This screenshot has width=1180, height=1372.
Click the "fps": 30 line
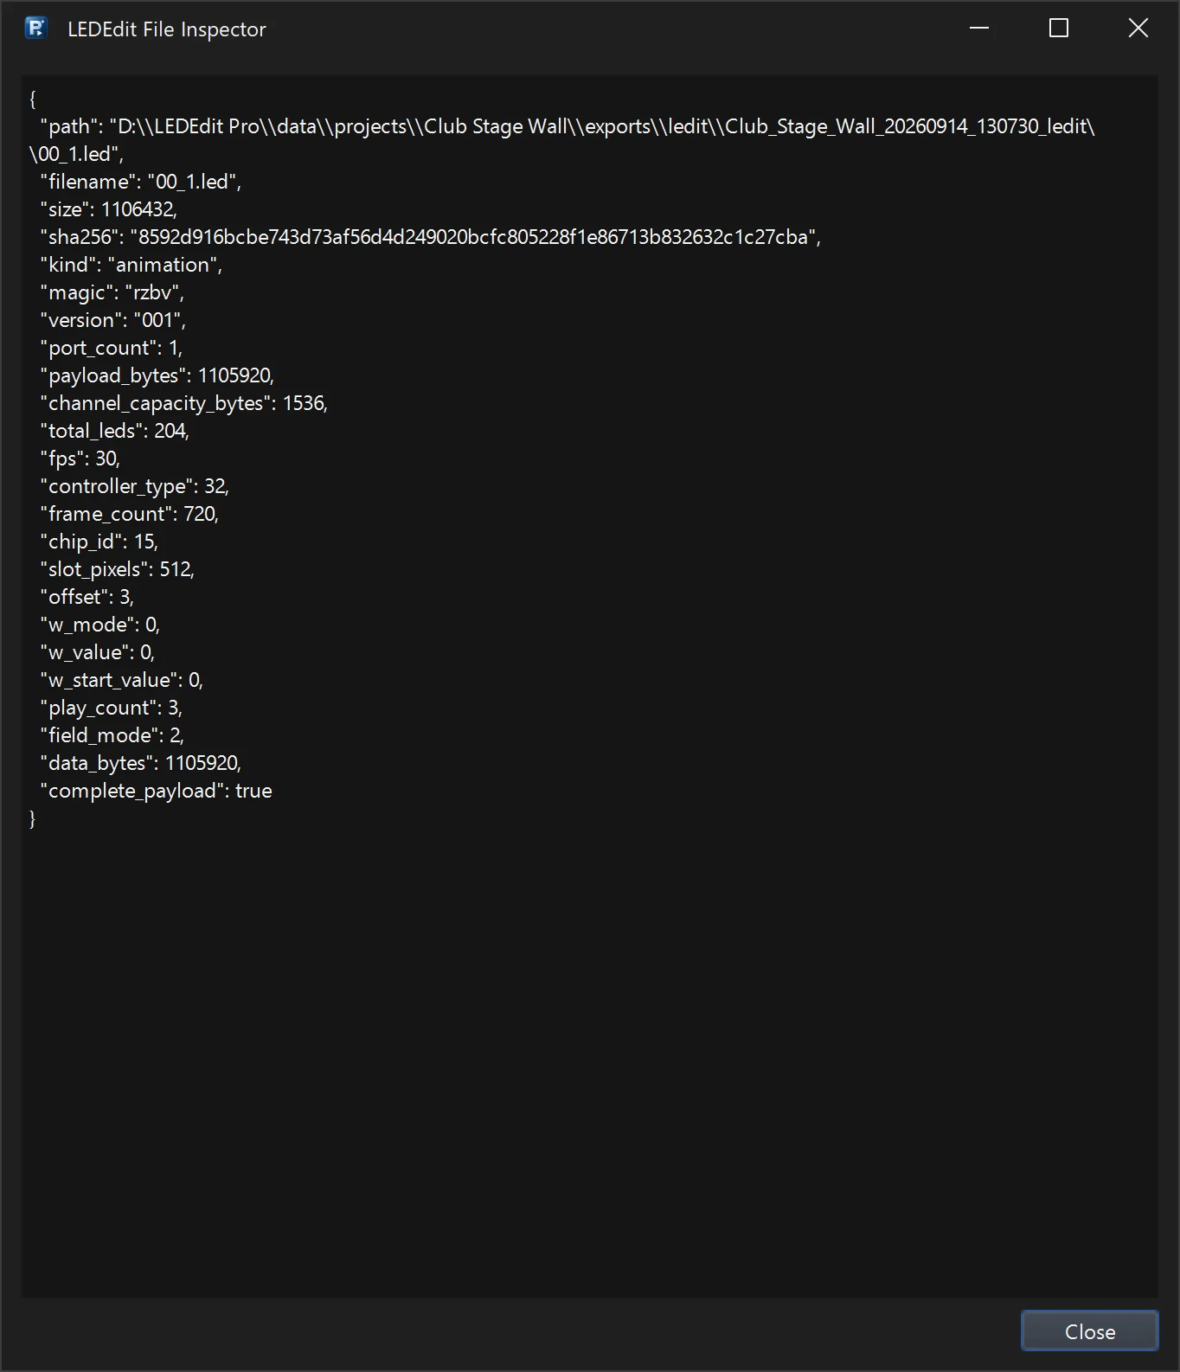point(80,458)
